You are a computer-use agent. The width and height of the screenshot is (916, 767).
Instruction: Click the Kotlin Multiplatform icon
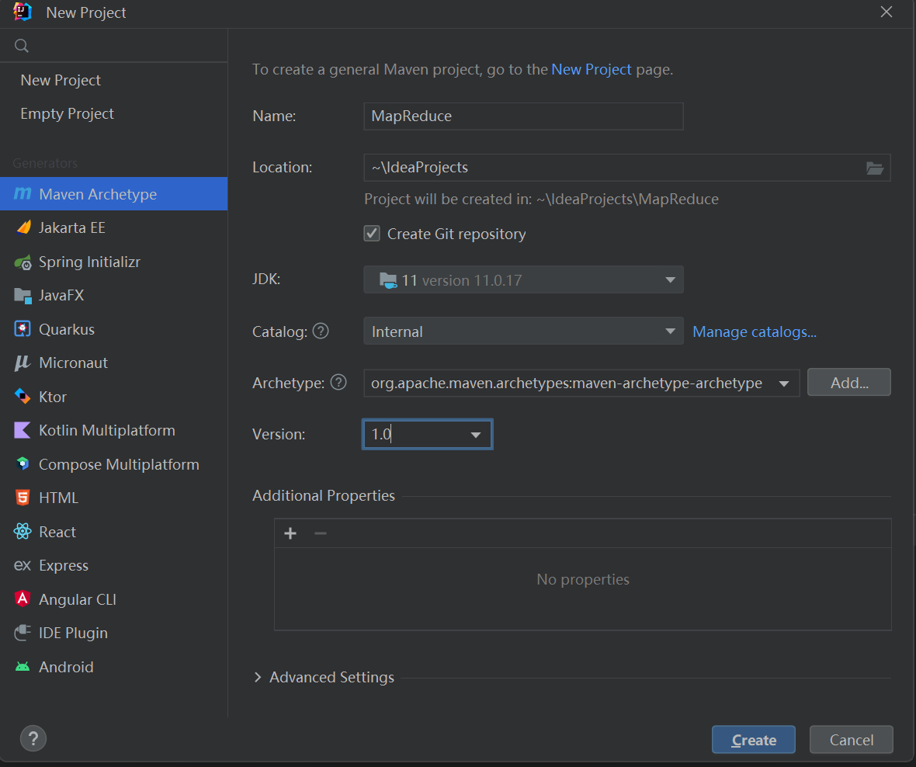coord(23,430)
